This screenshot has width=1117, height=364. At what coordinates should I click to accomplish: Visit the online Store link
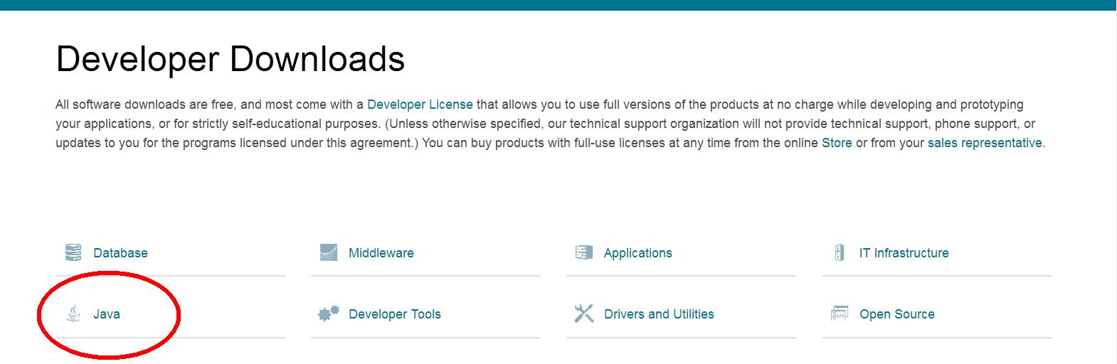pos(837,143)
